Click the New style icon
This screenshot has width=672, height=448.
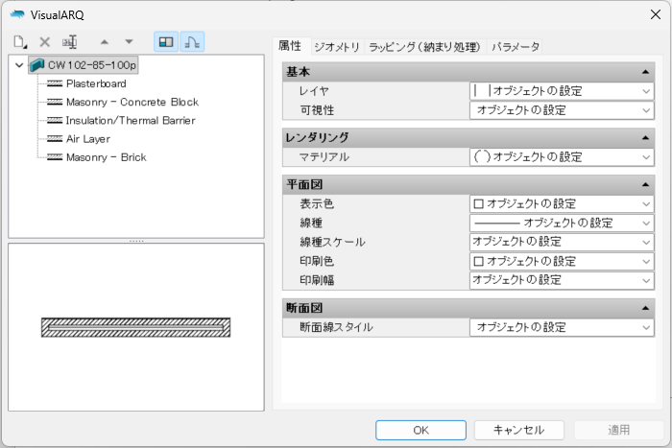[x=20, y=42]
